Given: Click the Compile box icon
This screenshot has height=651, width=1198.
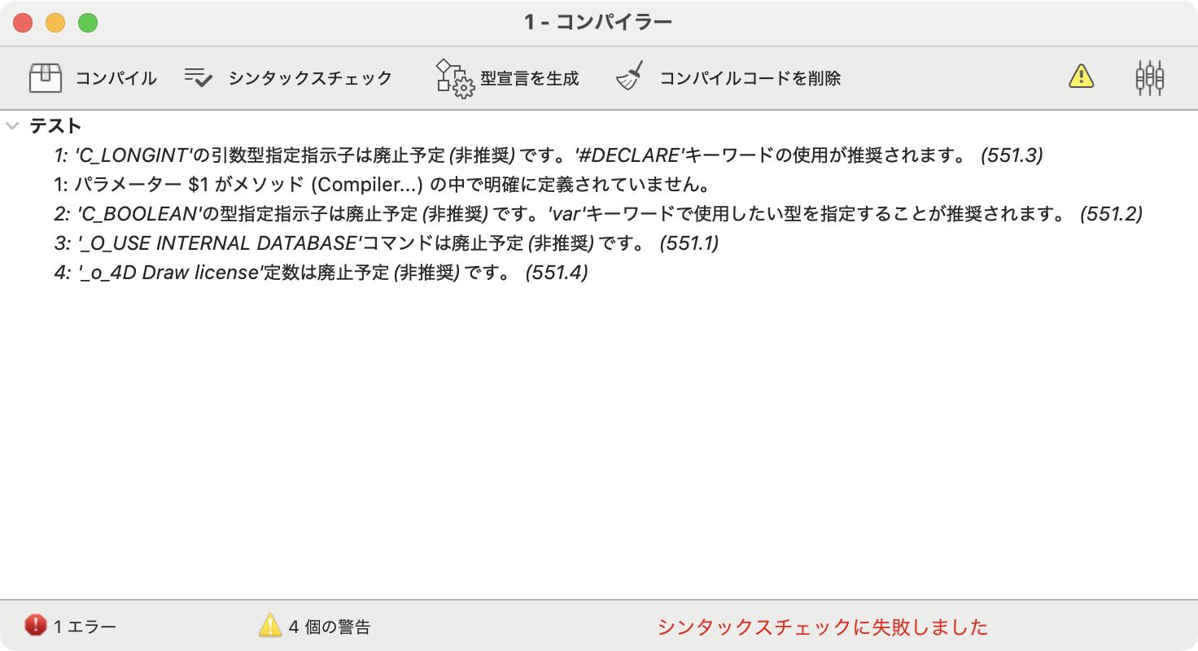Looking at the screenshot, I should 46,78.
